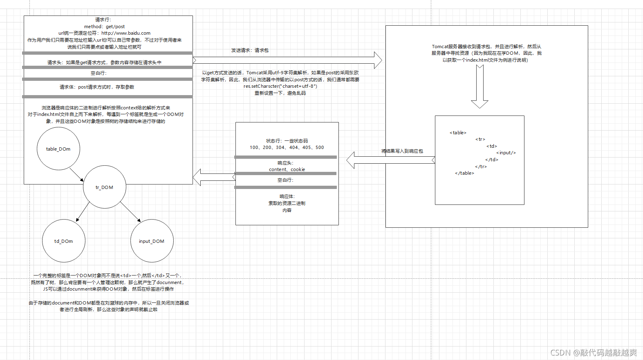The height and width of the screenshot is (360, 643).
Task: Click the 'JS可以通过docunment来获得DOM对象' line
Action: [108, 289]
